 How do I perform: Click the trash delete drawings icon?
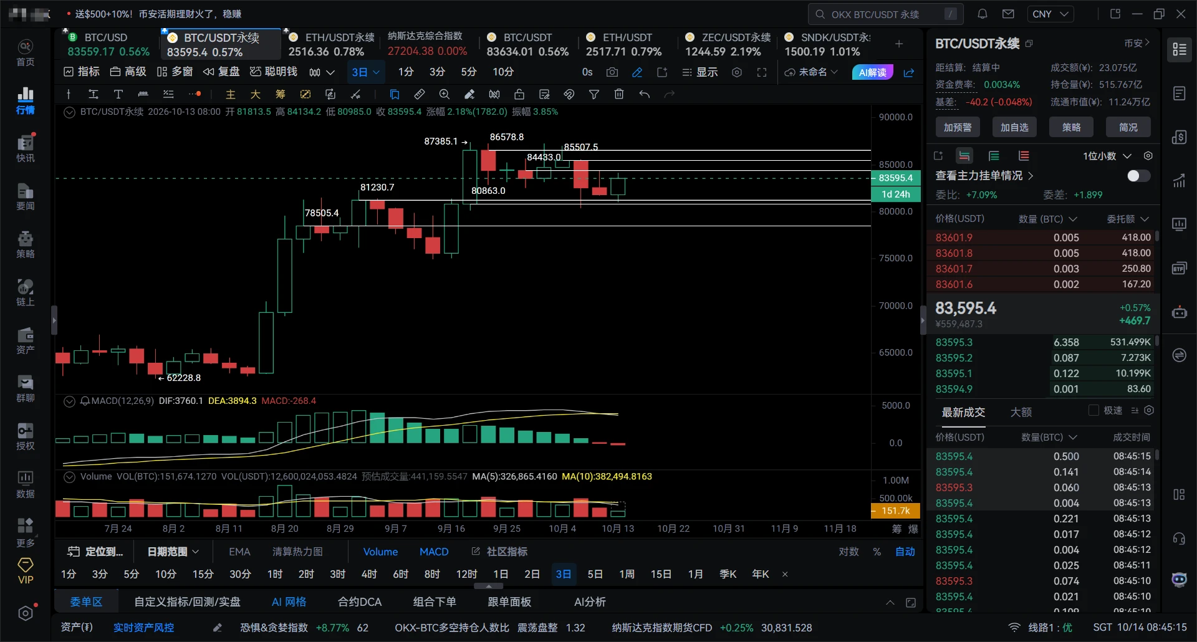[619, 94]
